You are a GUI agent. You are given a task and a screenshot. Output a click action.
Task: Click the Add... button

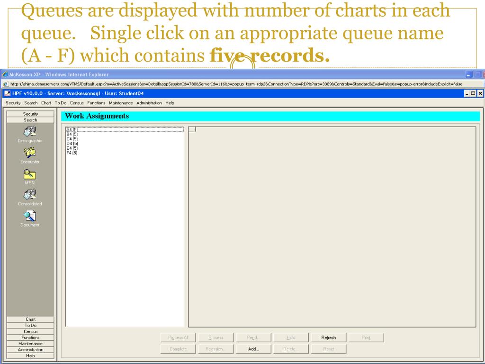click(x=253, y=349)
